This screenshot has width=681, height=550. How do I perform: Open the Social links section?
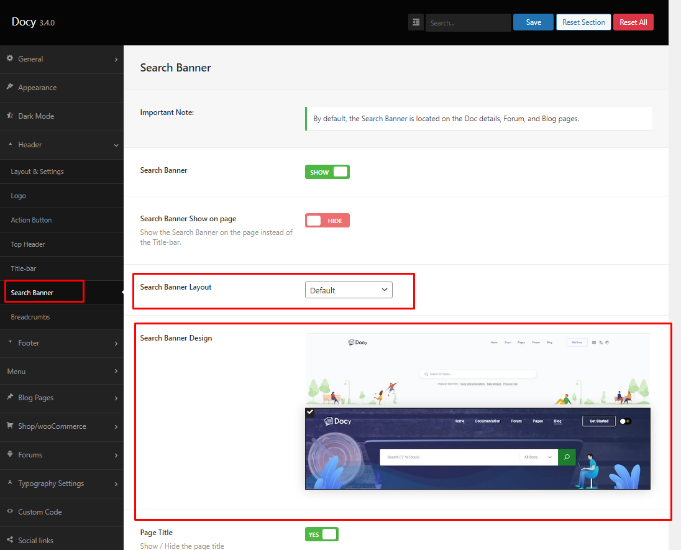click(x=62, y=539)
